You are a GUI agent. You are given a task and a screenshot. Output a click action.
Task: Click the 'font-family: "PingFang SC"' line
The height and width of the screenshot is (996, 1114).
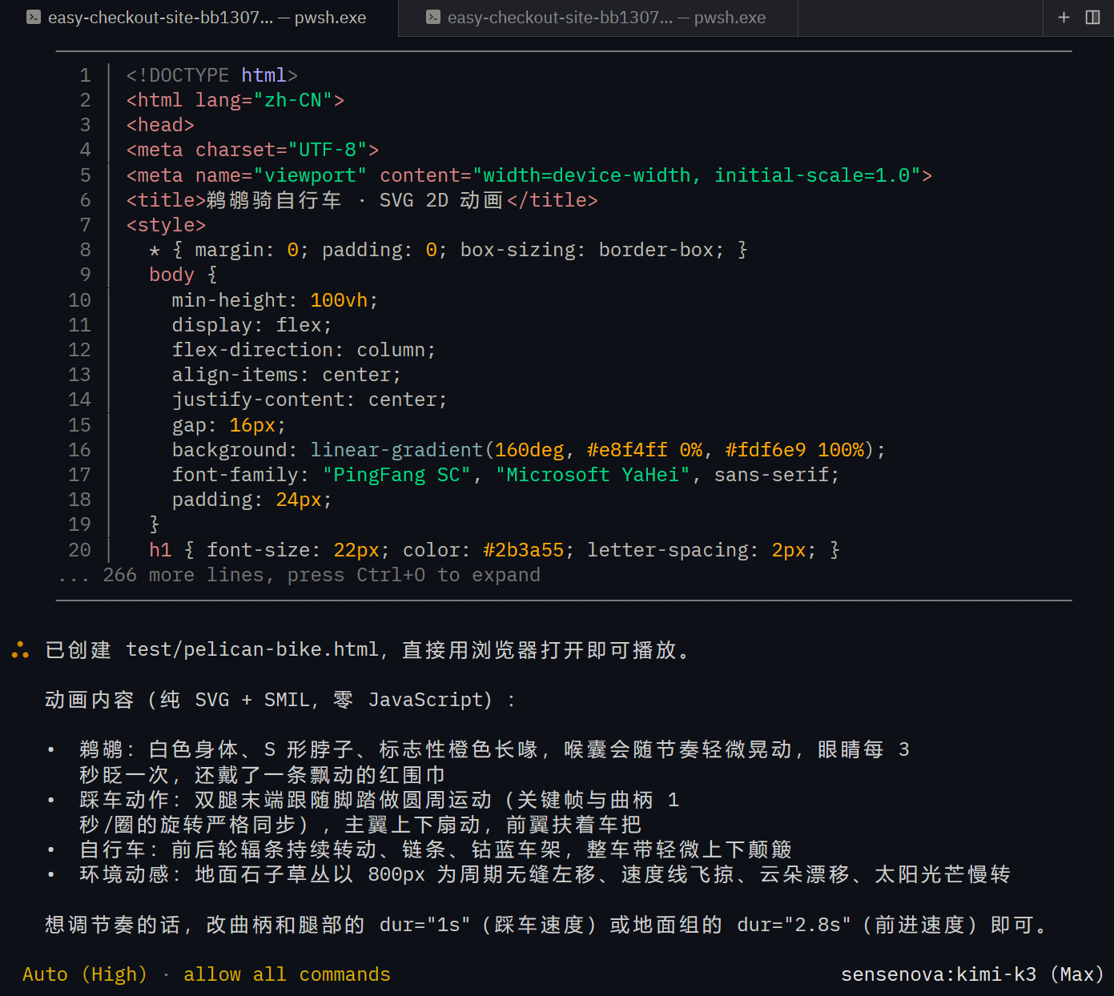coord(506,475)
